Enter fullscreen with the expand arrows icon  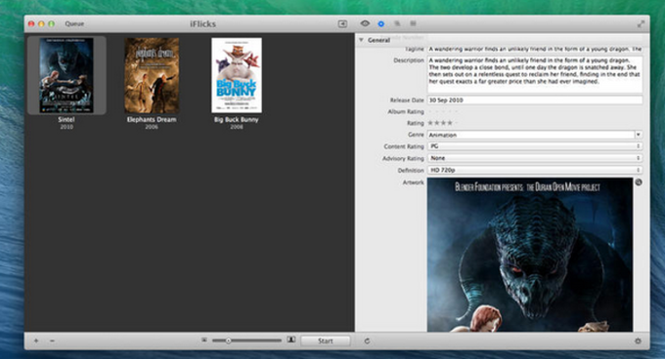pyautogui.click(x=641, y=24)
